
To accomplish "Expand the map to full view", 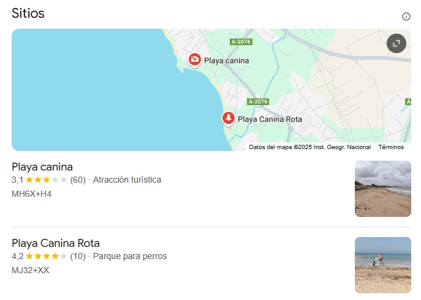I will point(396,43).
